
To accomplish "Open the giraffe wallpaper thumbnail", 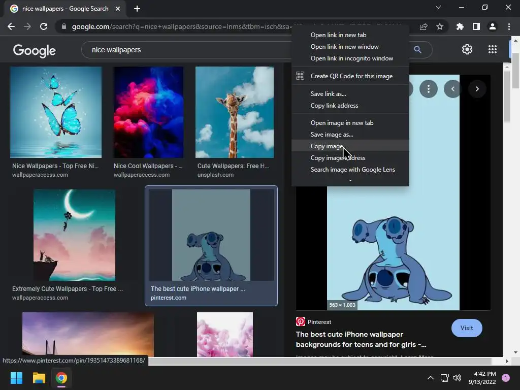I will point(235,112).
